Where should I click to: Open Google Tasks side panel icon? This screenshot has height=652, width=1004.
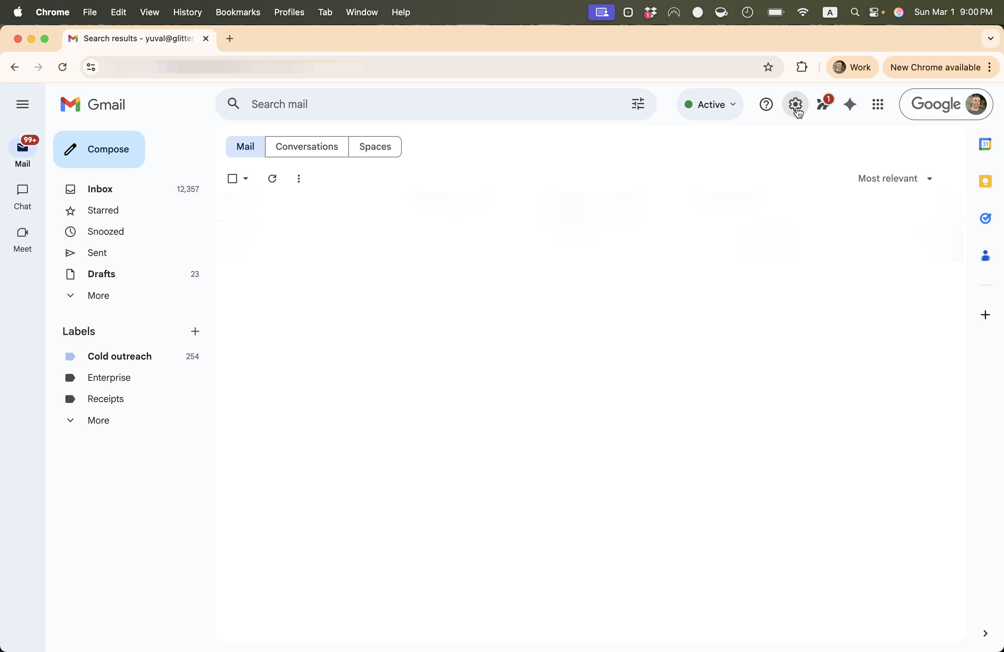point(985,218)
